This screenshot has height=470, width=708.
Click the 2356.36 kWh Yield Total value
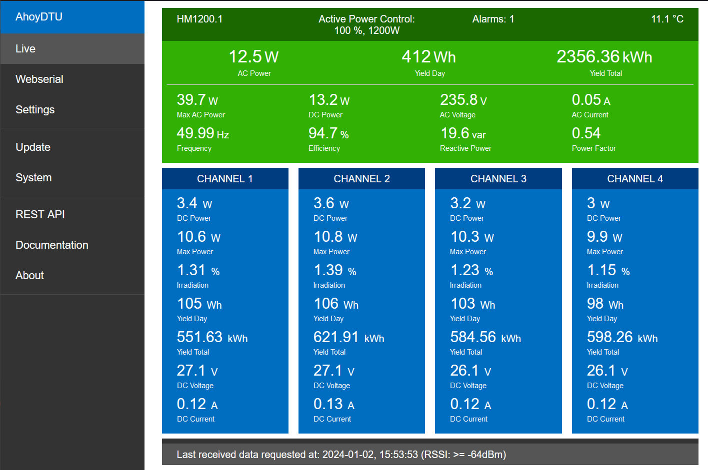pyautogui.click(x=604, y=57)
